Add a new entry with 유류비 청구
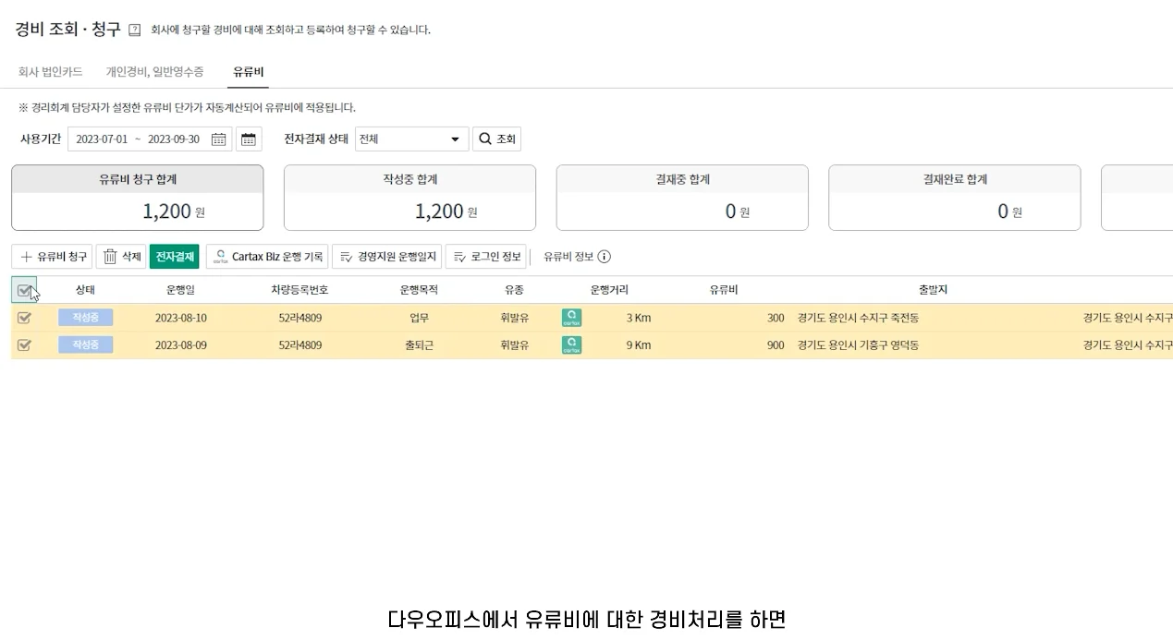 52,257
